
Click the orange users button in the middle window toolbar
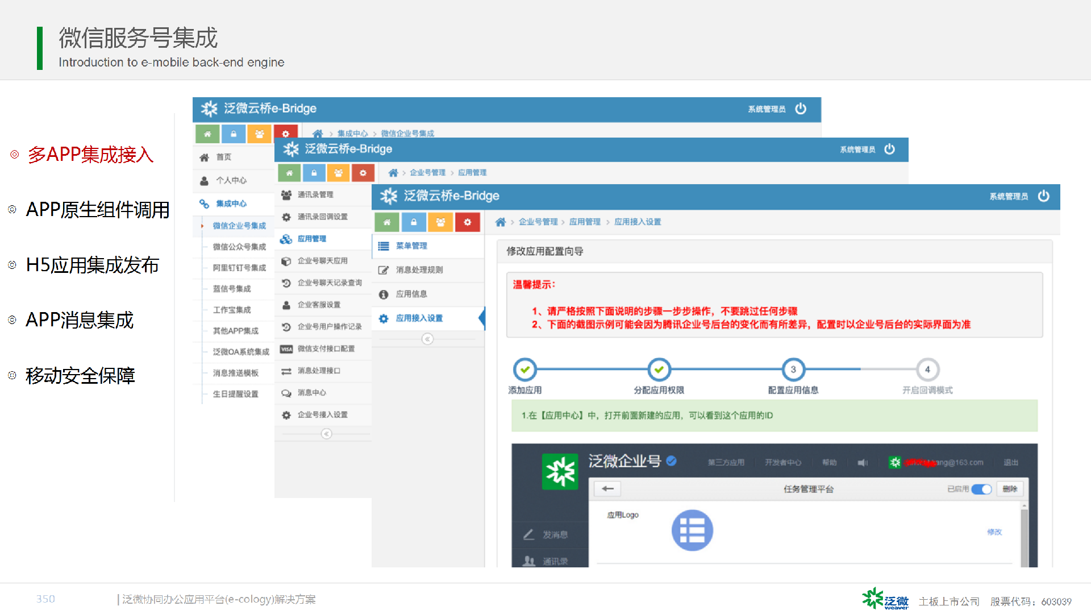(x=338, y=173)
